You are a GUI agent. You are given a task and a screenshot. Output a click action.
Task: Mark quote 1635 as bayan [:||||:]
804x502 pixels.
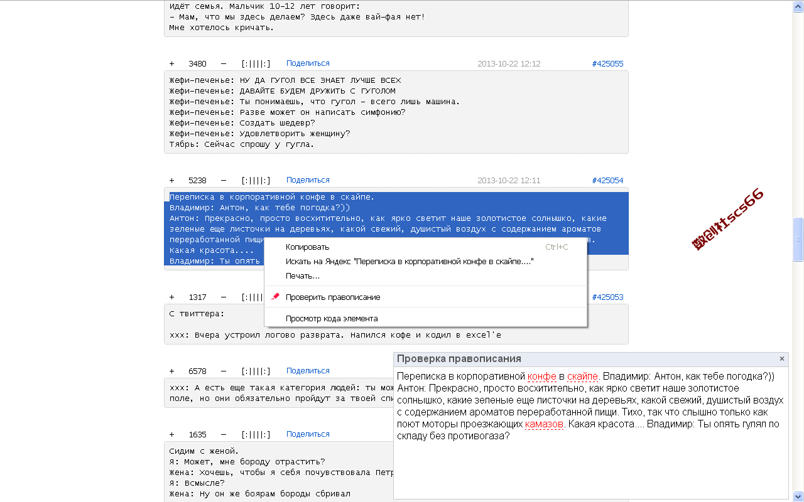point(256,434)
